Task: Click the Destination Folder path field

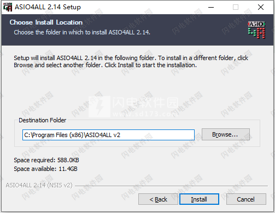Action: [x=108, y=135]
